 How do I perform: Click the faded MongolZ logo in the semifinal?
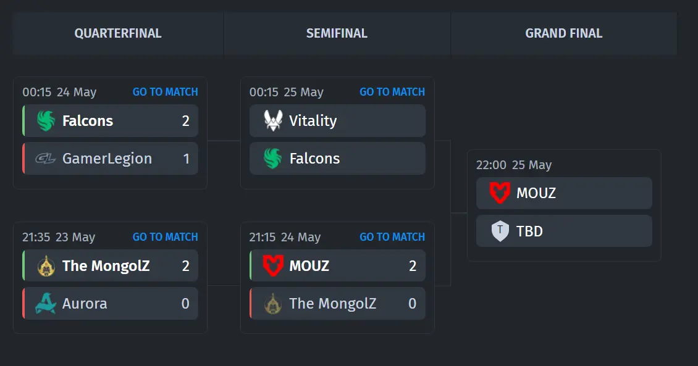point(273,304)
